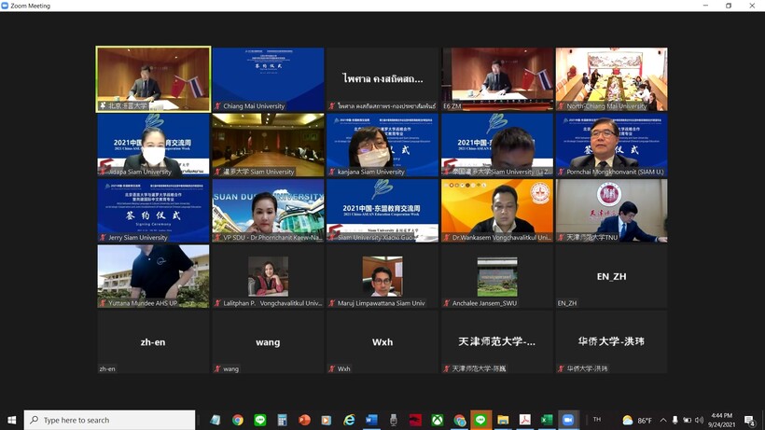Click the Type here to search box
The image size is (765, 430).
110,420
